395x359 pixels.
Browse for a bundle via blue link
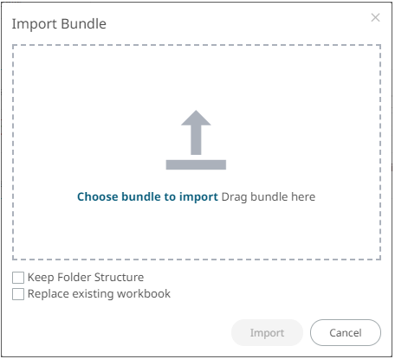tap(147, 197)
